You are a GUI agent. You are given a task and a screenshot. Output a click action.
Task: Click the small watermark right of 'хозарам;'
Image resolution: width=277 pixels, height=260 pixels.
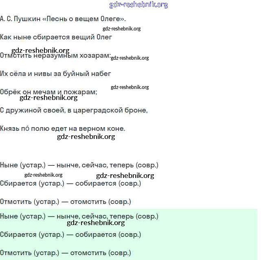pyautogui.click(x=130, y=58)
